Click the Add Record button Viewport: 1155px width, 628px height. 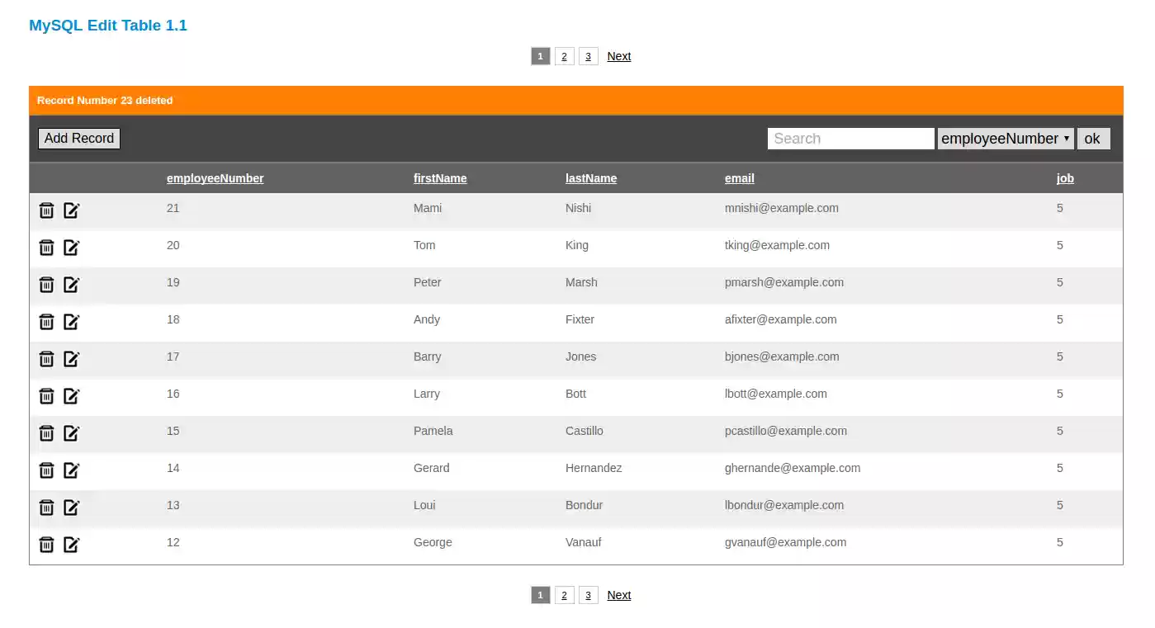[x=78, y=138]
